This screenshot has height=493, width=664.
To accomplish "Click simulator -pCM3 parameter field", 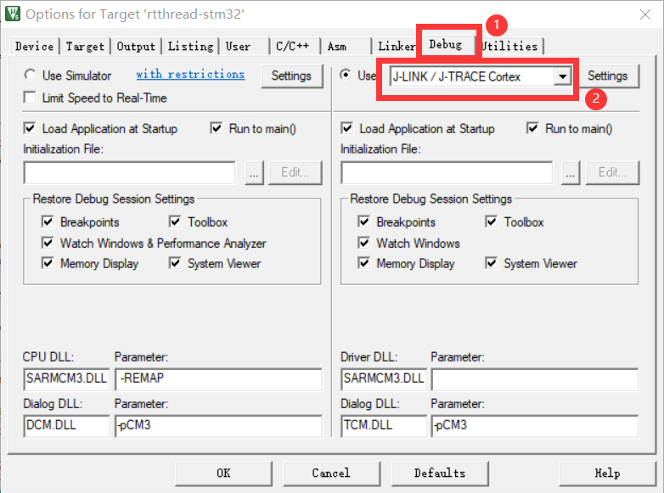I will pyautogui.click(x=218, y=426).
